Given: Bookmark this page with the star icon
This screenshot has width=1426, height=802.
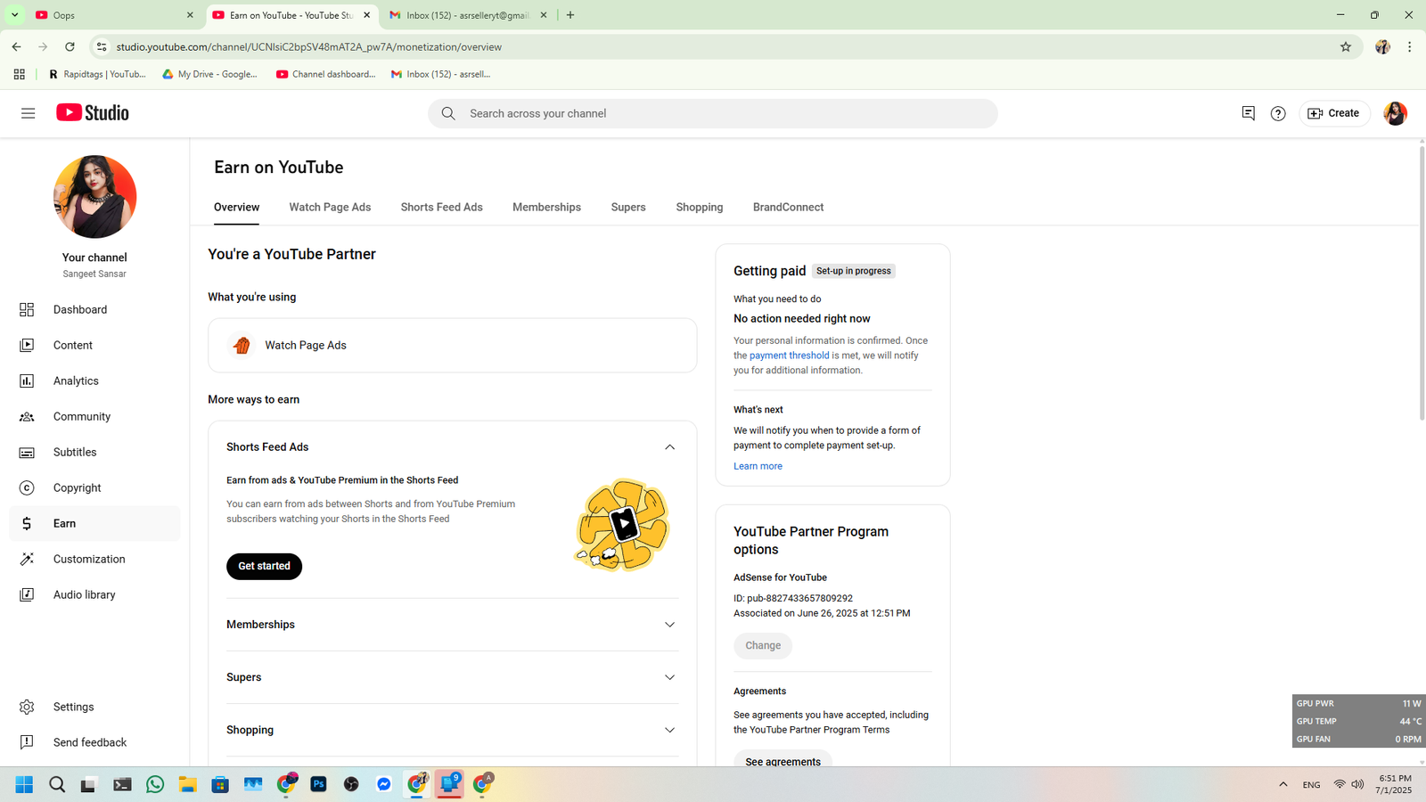Looking at the screenshot, I should 1346,46.
